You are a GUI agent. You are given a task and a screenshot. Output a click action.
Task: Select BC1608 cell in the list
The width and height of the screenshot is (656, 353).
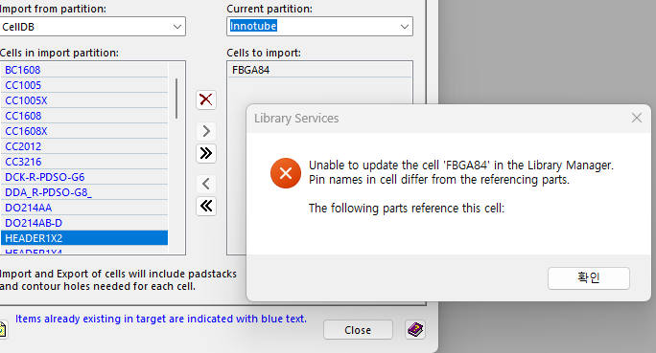point(84,70)
